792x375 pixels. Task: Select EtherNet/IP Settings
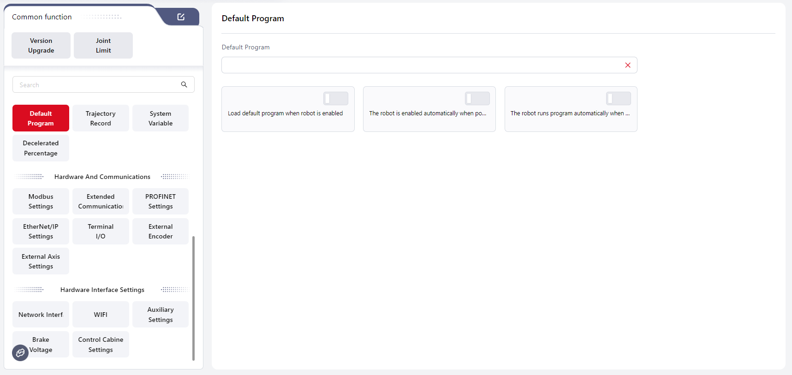41,231
